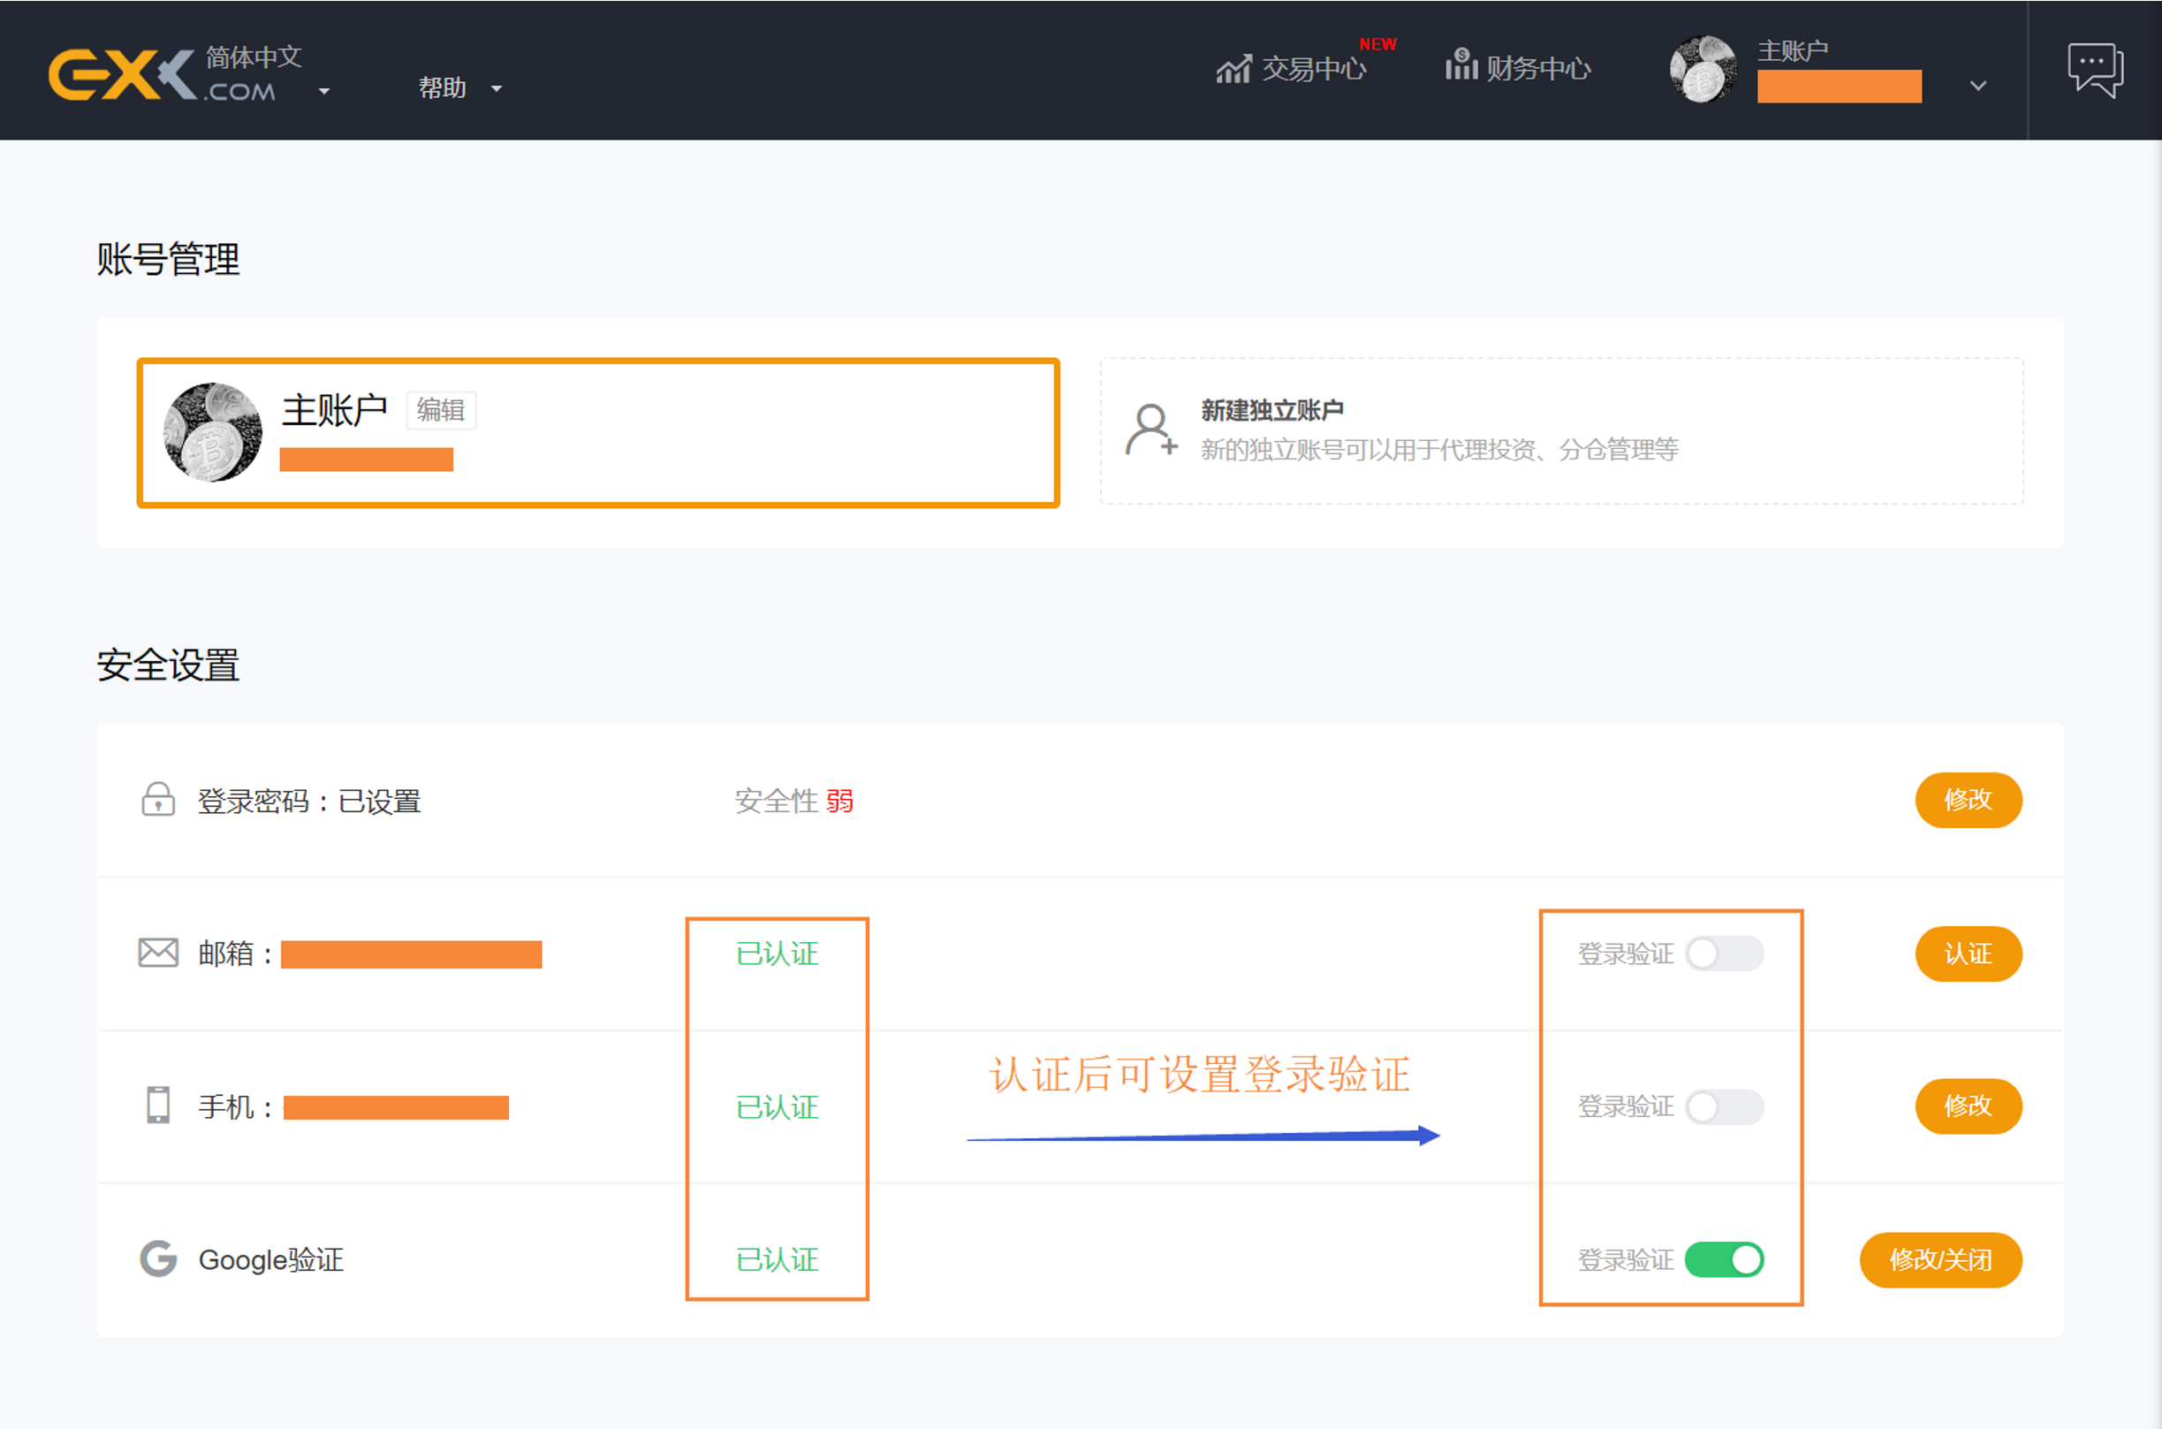The width and height of the screenshot is (2162, 1429).
Task: Click 修改/关闭 for Google verification
Action: tap(1940, 1259)
